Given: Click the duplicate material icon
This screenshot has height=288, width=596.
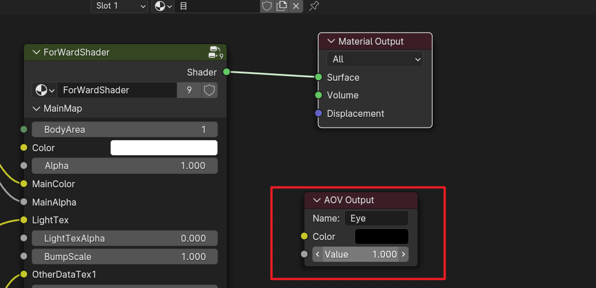Looking at the screenshot, I should point(282,6).
